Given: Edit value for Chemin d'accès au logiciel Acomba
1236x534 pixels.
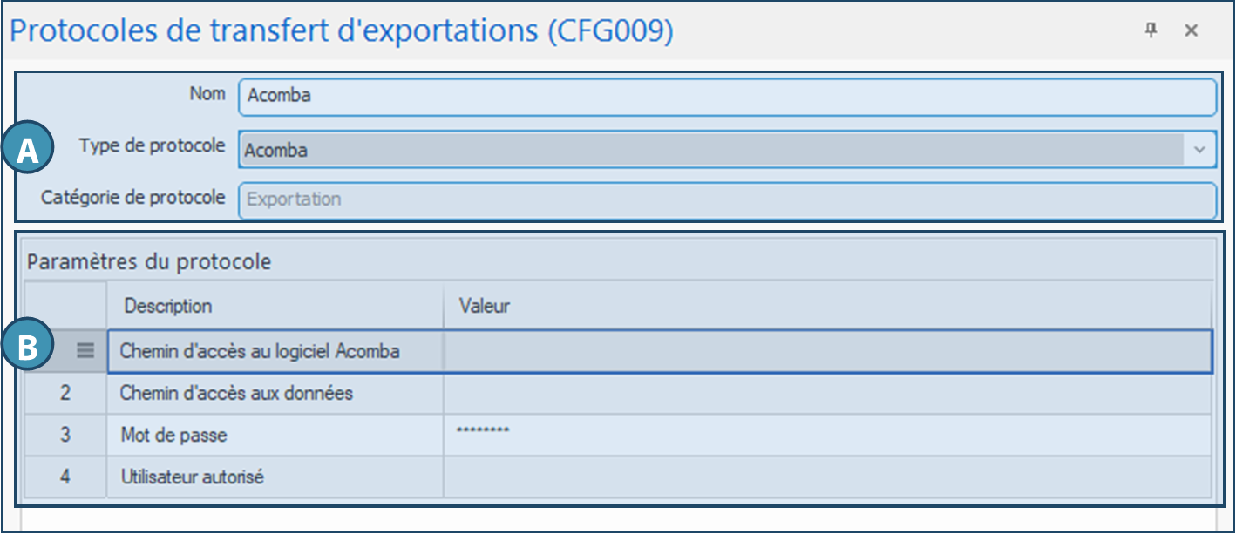Looking at the screenshot, I should (x=826, y=351).
